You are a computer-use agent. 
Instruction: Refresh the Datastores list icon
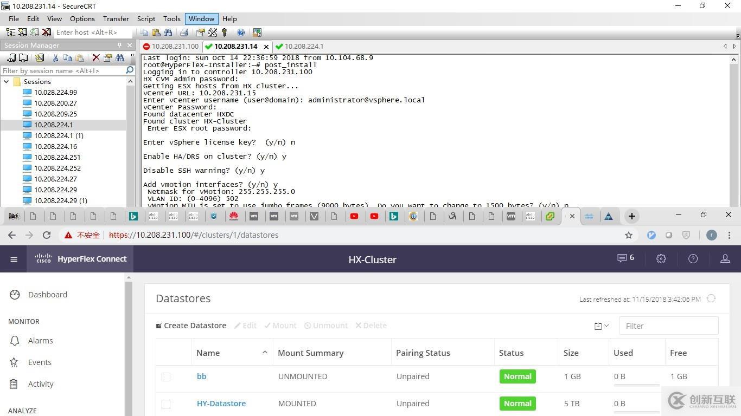711,298
